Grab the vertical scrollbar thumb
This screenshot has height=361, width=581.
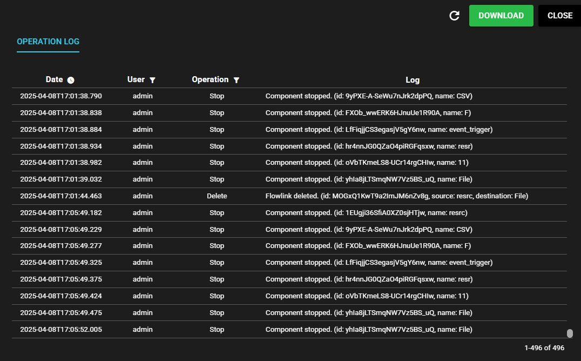(x=570, y=333)
